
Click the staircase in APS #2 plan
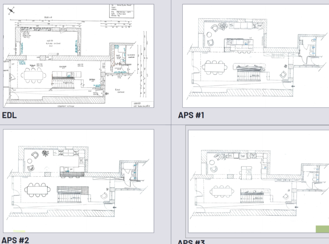pos(71,198)
